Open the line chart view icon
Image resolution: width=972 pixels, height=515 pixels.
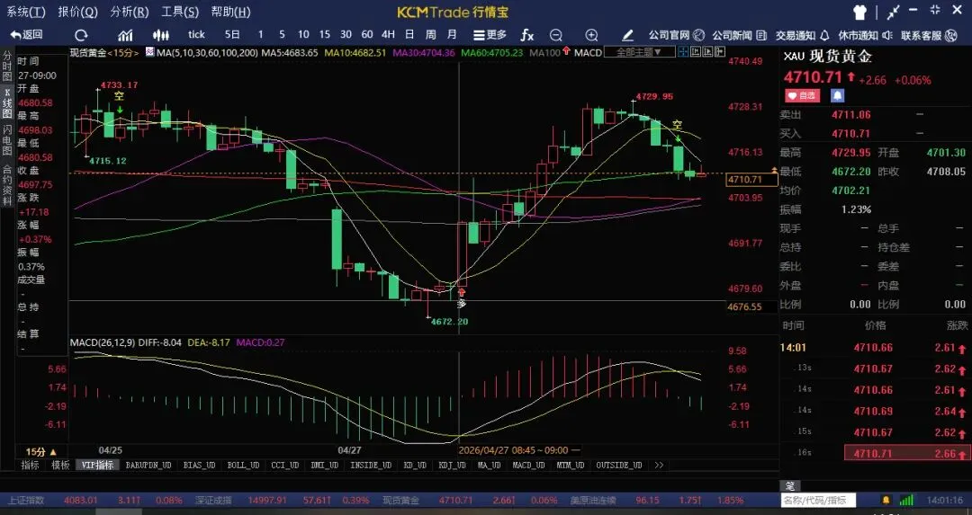(x=125, y=35)
